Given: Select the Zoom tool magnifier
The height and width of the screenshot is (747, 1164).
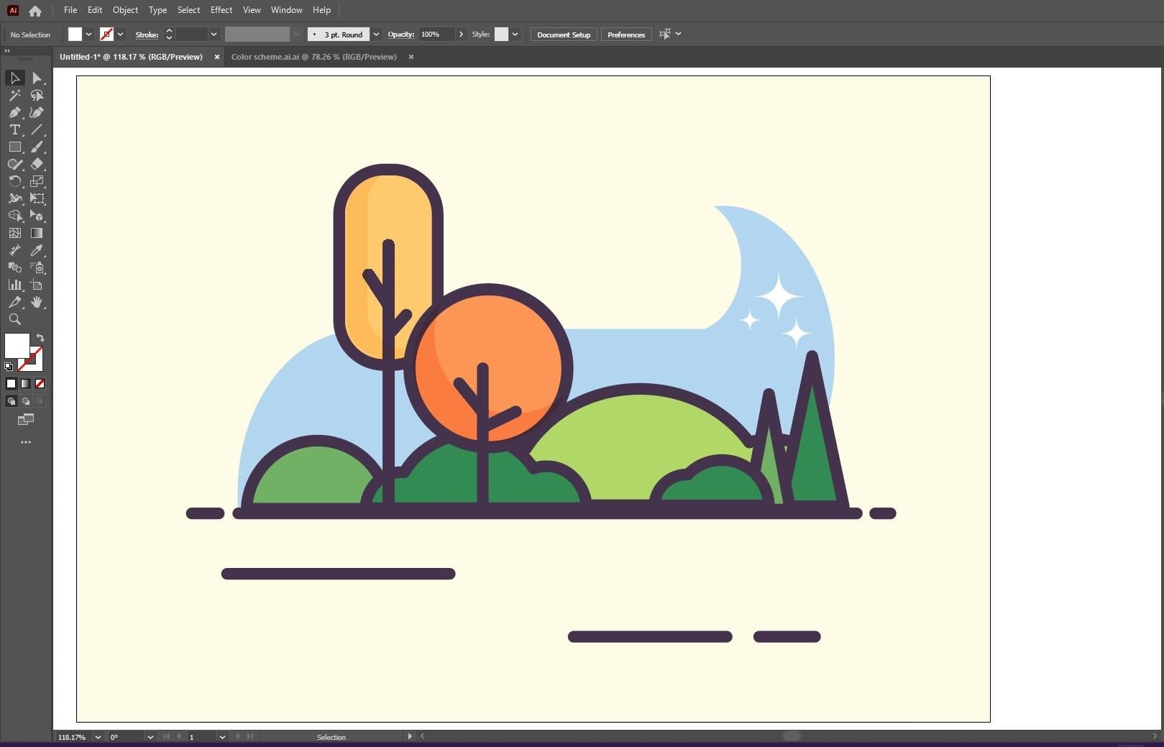Looking at the screenshot, I should (x=14, y=319).
